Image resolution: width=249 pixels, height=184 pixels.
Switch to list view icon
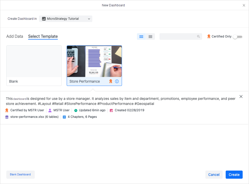150,36
